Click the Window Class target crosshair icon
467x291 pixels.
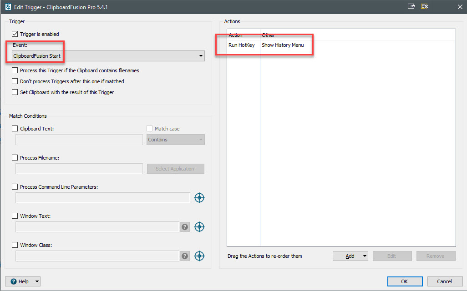(199, 256)
